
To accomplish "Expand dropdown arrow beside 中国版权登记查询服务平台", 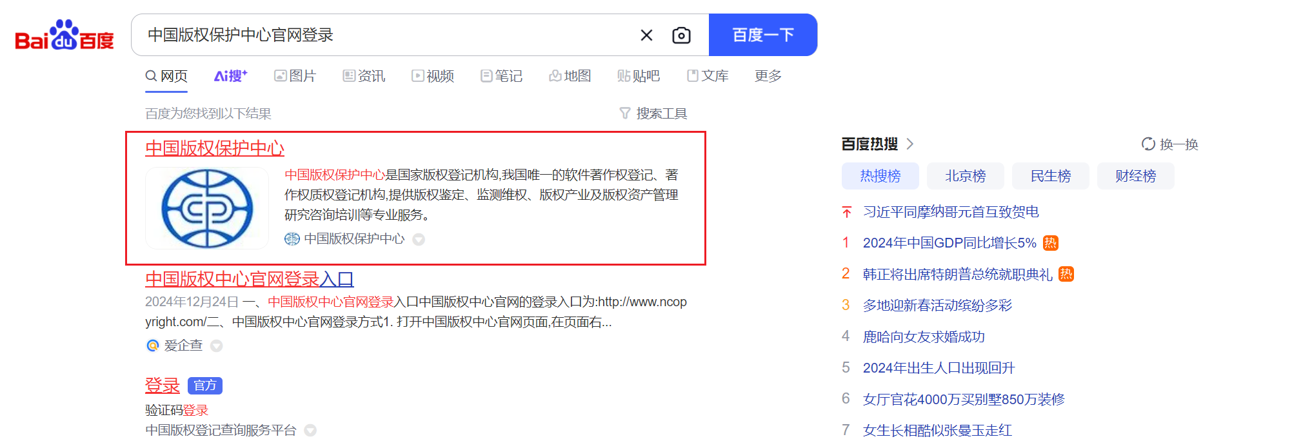I will 310,431.
